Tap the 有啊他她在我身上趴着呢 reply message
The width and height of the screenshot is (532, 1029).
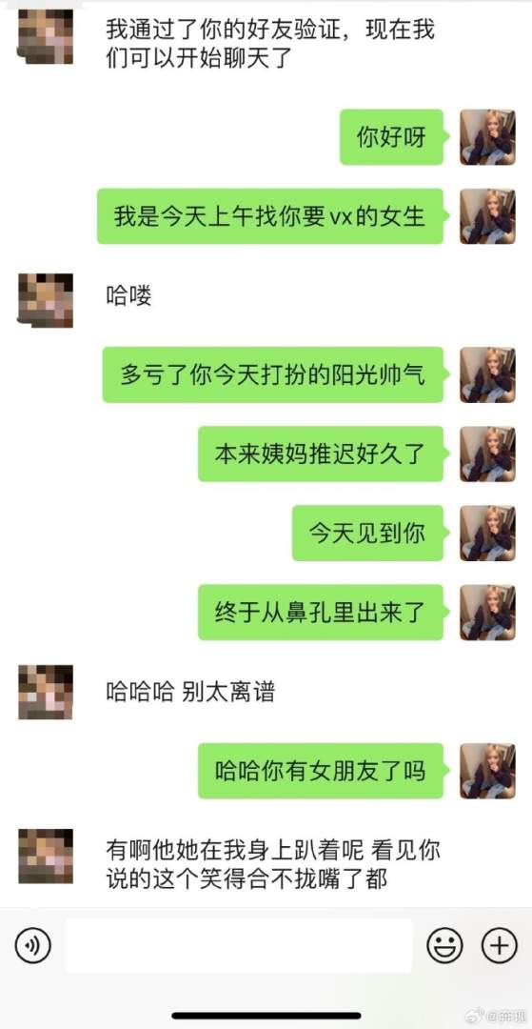click(273, 865)
